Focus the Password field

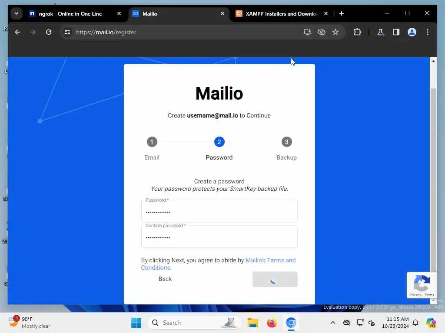pos(219,211)
